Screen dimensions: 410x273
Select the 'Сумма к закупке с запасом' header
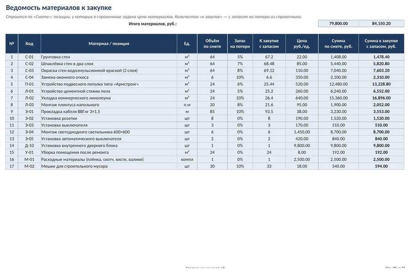(x=381, y=43)
